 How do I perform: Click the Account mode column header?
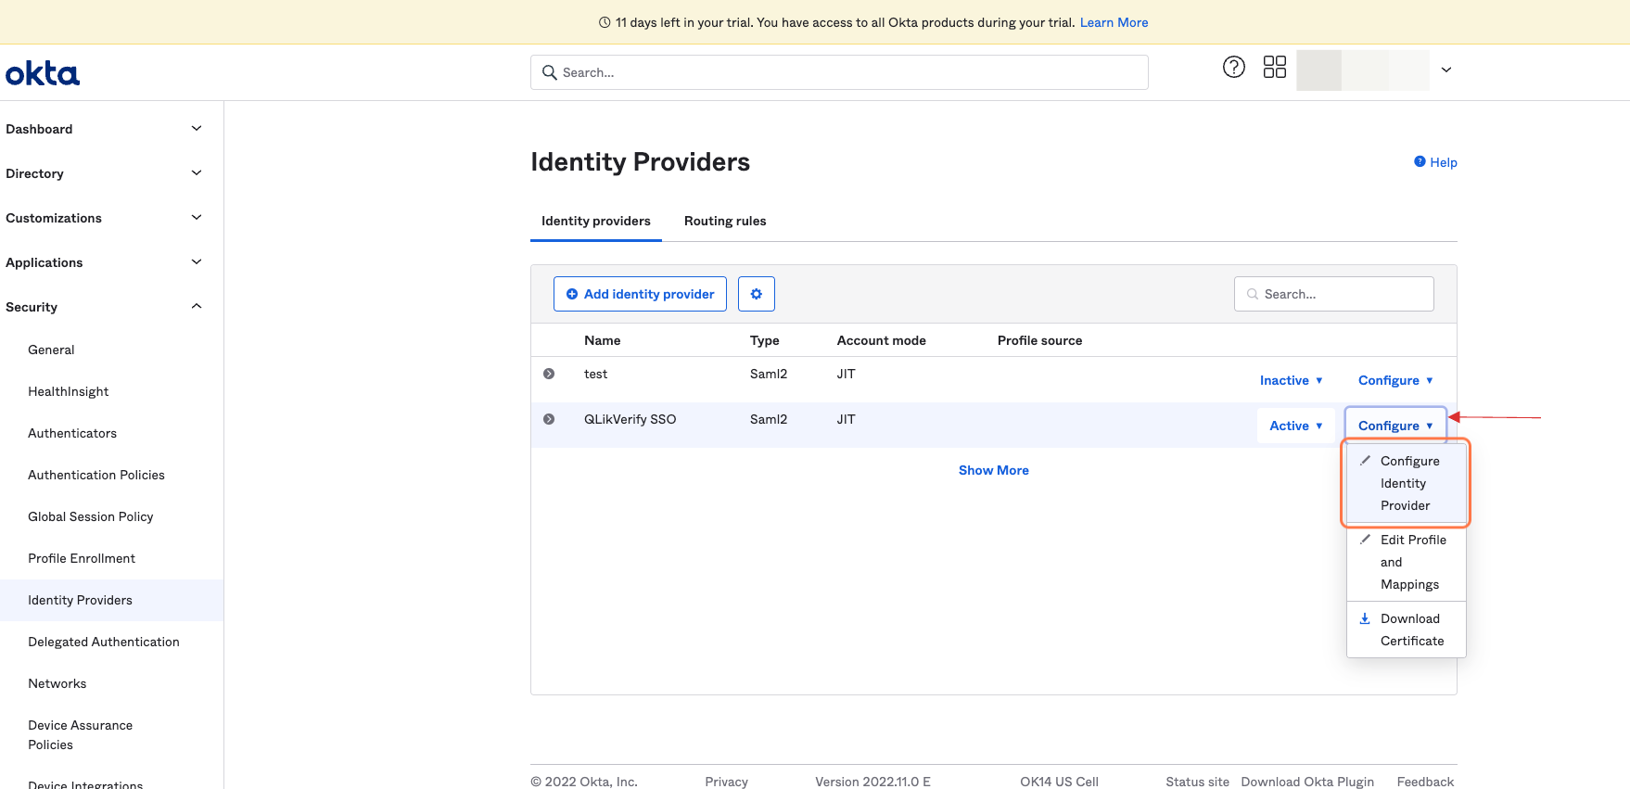coord(882,340)
